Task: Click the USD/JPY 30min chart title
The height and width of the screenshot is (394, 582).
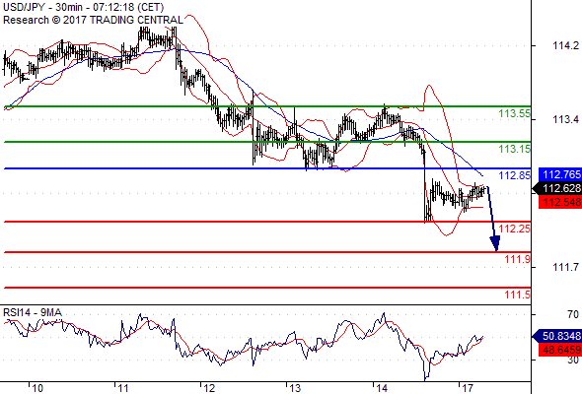Action: 83,7
